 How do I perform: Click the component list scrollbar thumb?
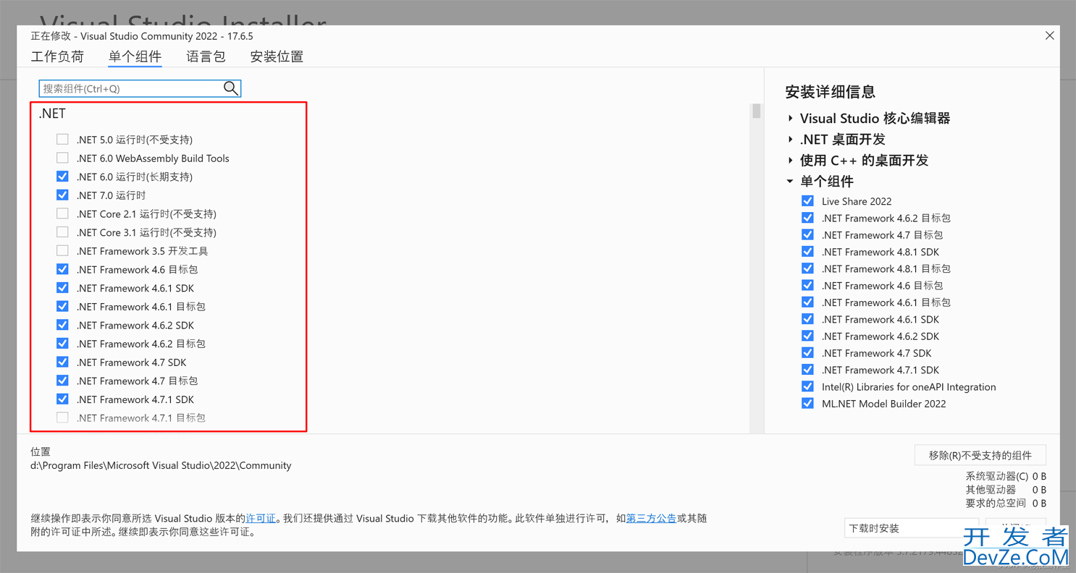757,111
